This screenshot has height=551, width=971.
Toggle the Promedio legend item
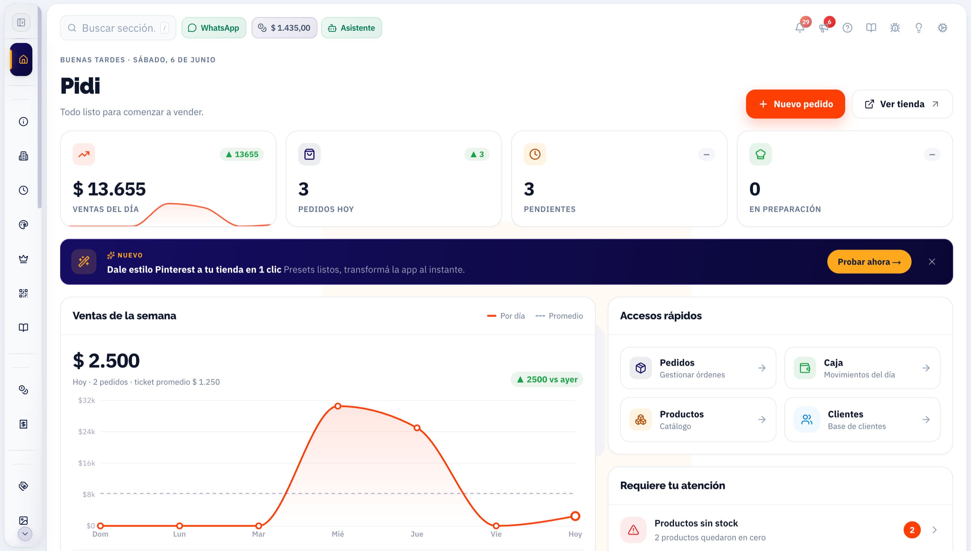559,316
